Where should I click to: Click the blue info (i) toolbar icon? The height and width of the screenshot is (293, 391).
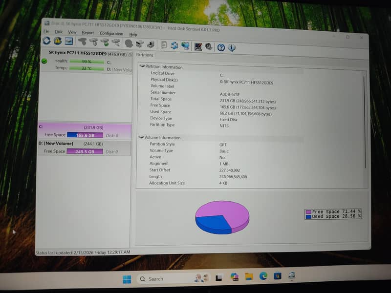(232, 48)
